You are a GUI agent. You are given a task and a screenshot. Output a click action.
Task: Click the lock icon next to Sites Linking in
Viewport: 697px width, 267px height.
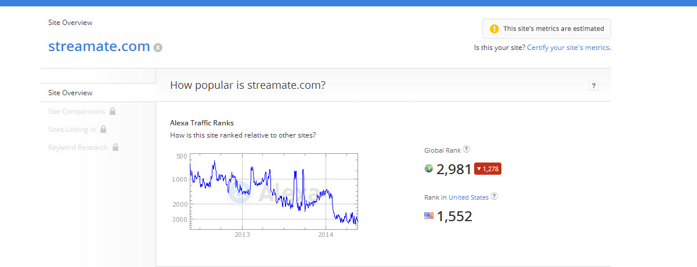(x=103, y=129)
